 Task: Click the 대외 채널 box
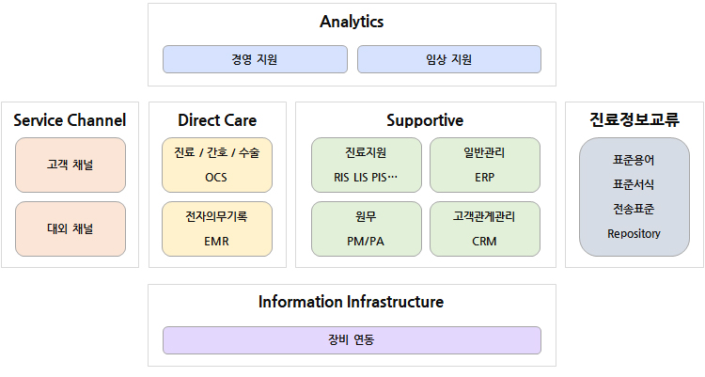pyautogui.click(x=70, y=229)
